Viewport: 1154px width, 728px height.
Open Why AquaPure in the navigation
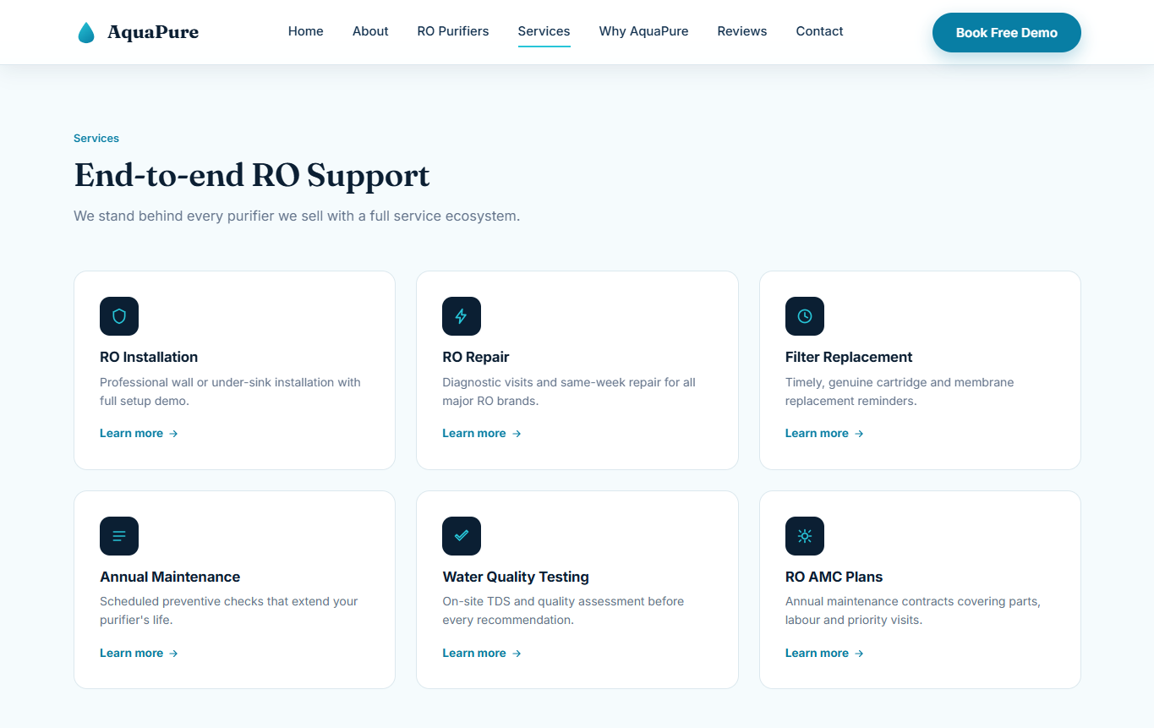644,31
